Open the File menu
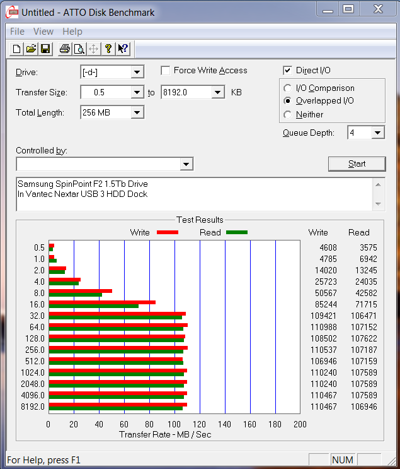 tap(18, 32)
